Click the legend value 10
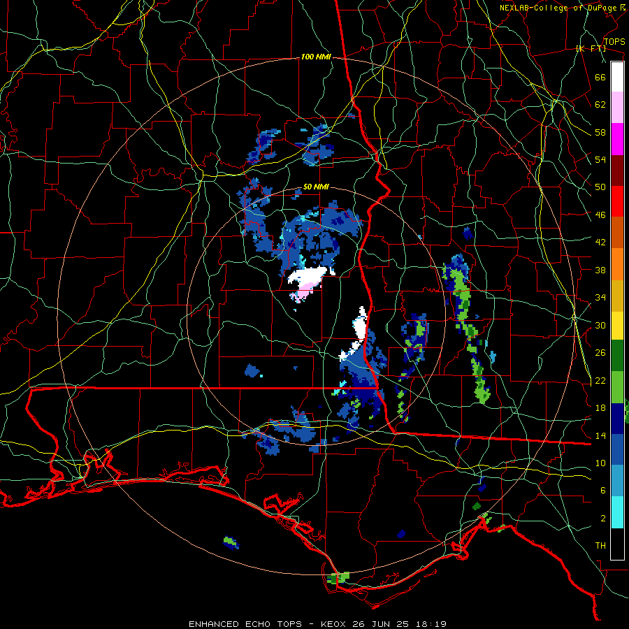 click(x=600, y=463)
